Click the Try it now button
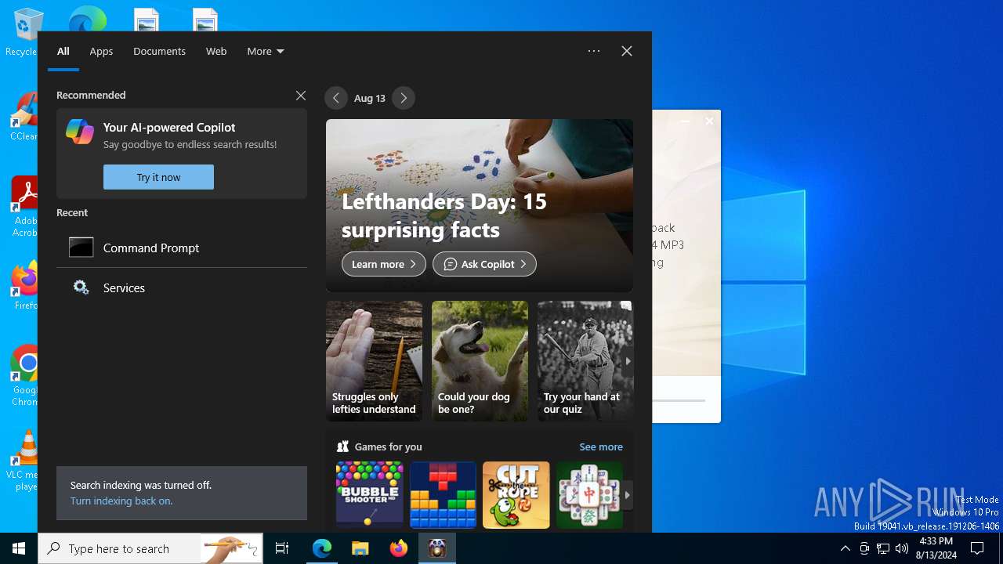The width and height of the screenshot is (1003, 564). tap(158, 177)
